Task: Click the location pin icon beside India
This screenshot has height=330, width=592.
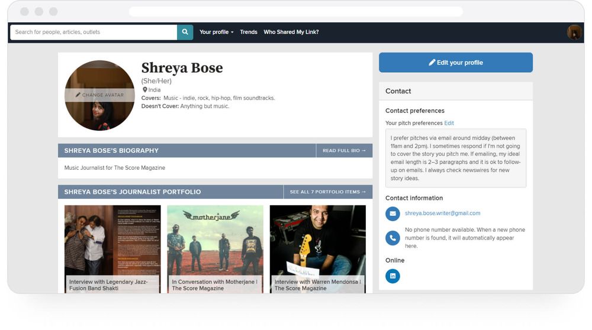Action: [x=144, y=90]
